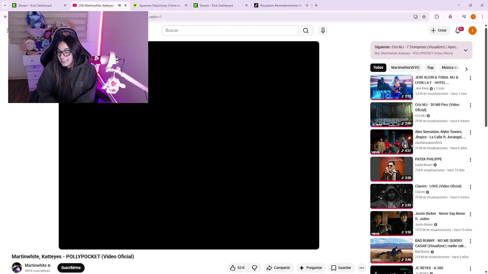Close the first Stream - Kick Dashboard tab
Viewport: 488px width, 274px height.
(65, 5)
